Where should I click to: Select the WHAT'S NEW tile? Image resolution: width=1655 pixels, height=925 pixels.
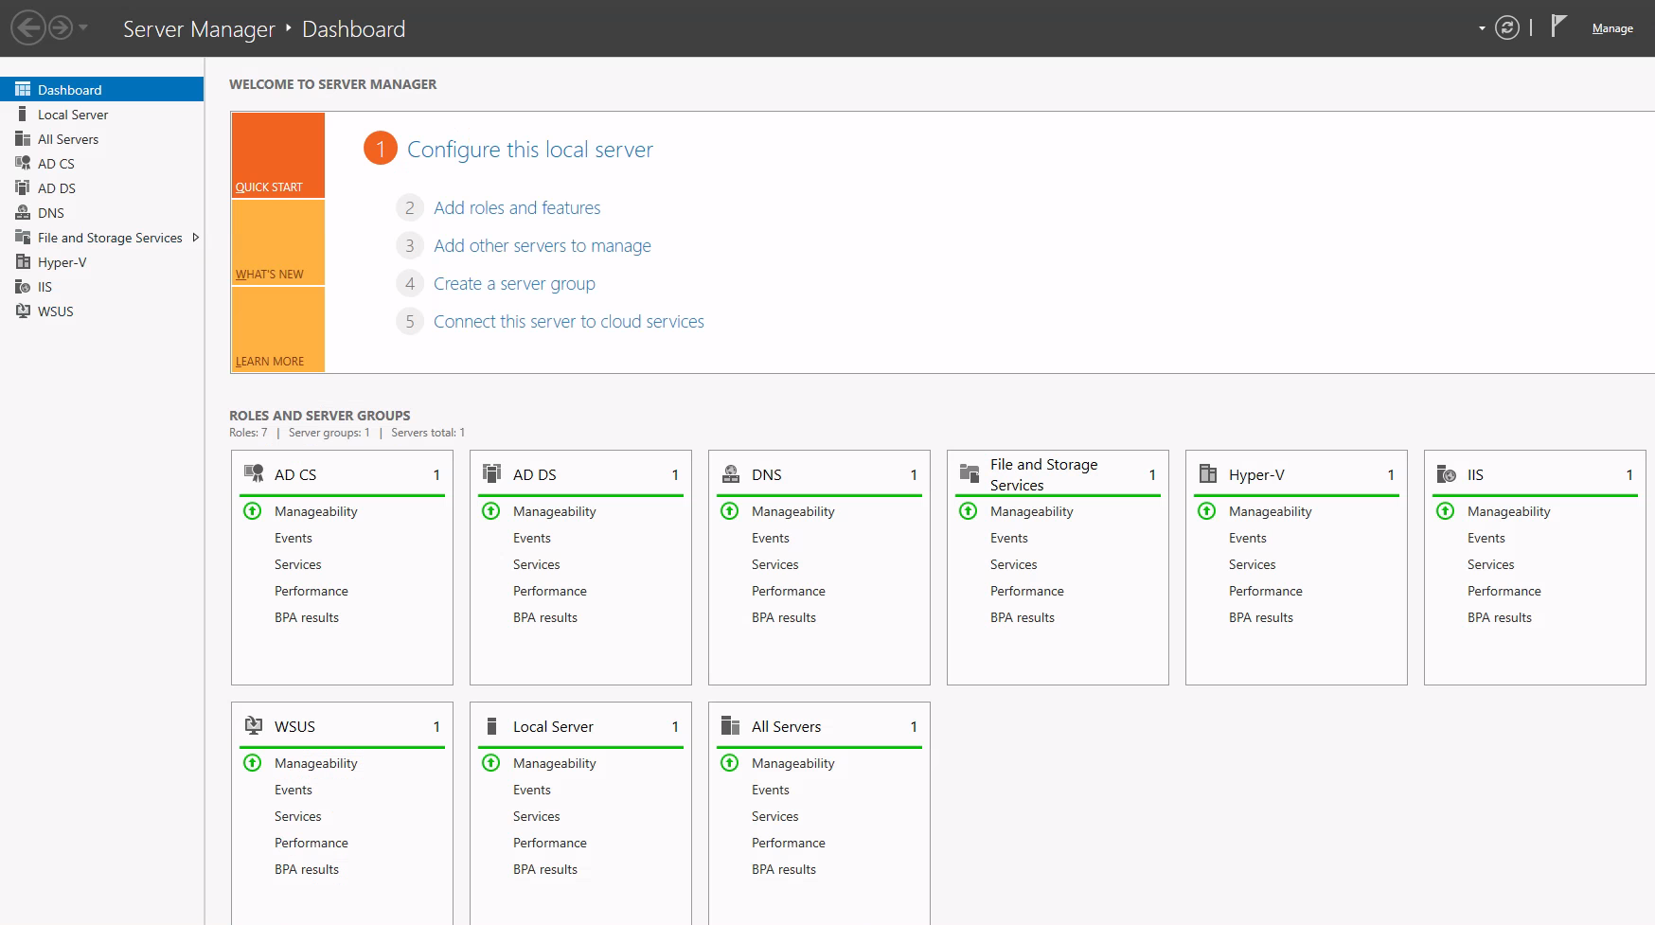point(278,242)
